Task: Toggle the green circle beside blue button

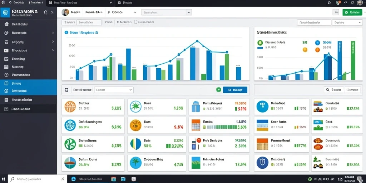Action: (x=218, y=89)
